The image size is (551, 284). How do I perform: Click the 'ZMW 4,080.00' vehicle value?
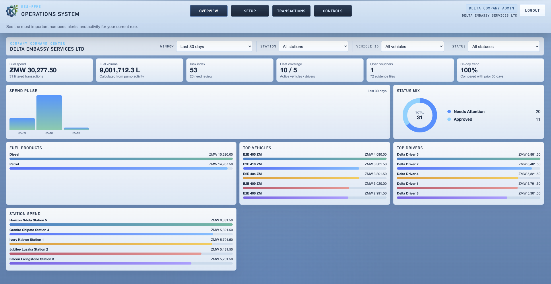(x=376, y=154)
